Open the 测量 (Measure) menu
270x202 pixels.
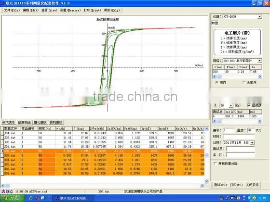pyautogui.click(x=70, y=10)
